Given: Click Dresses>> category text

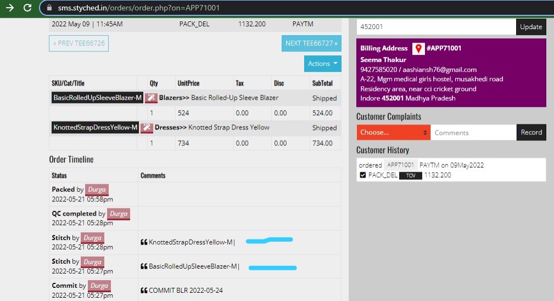Looking at the screenshot, I should (x=171, y=127).
